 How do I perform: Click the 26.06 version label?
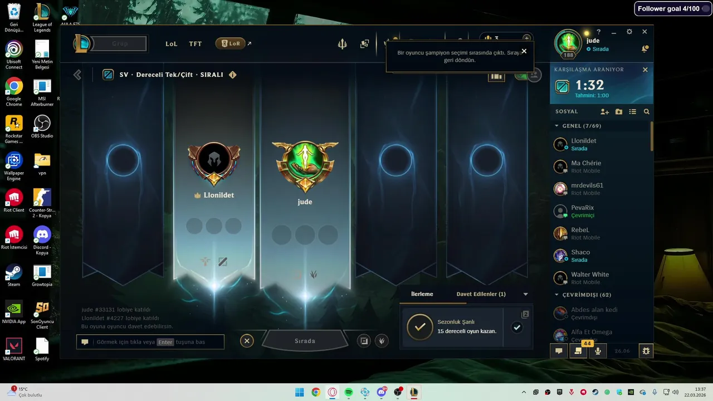click(x=622, y=351)
